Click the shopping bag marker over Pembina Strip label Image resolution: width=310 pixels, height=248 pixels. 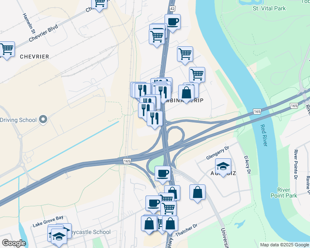coord(186,93)
